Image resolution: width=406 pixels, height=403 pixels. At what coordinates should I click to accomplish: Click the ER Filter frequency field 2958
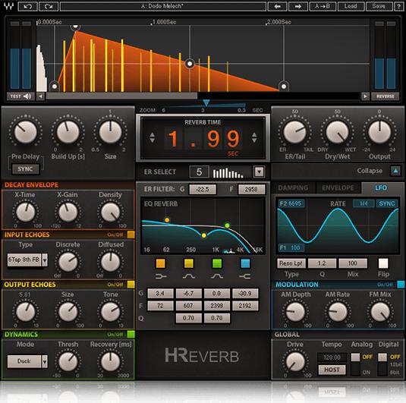coord(251,189)
